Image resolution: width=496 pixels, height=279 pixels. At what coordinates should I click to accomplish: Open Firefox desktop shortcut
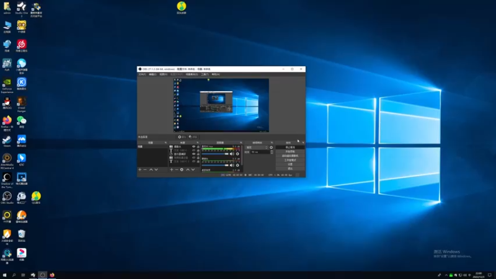(x=7, y=123)
